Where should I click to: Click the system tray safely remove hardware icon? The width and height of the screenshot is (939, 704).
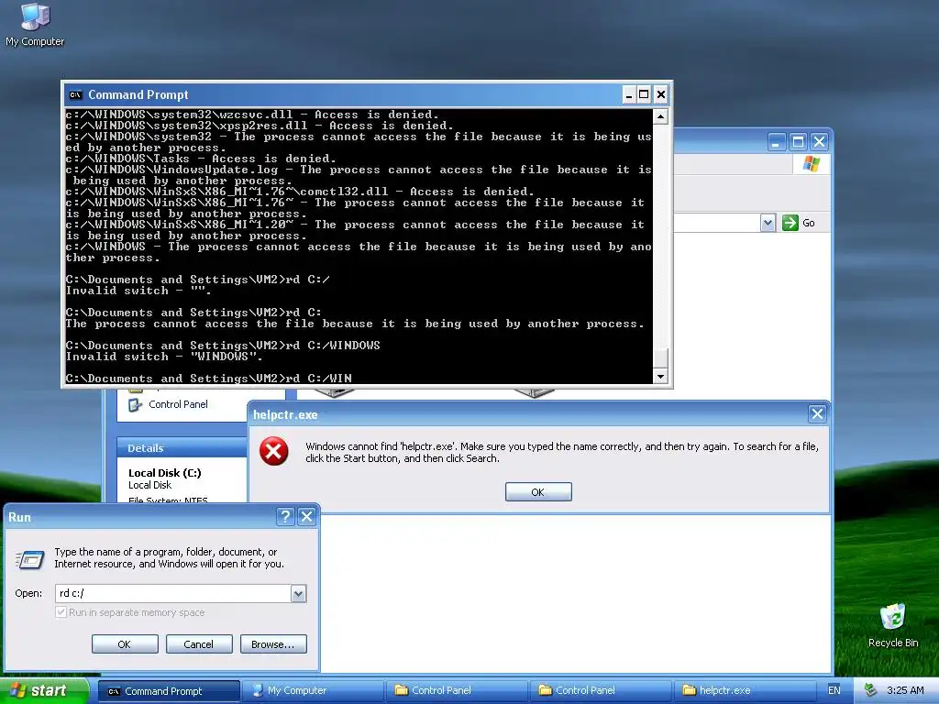point(870,690)
